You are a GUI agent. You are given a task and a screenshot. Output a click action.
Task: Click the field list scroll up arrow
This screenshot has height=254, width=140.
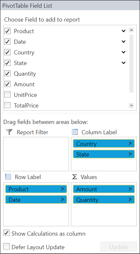131,30
